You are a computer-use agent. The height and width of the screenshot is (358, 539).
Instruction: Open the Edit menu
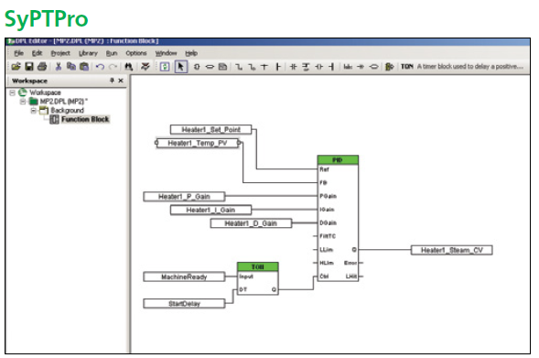coord(37,53)
